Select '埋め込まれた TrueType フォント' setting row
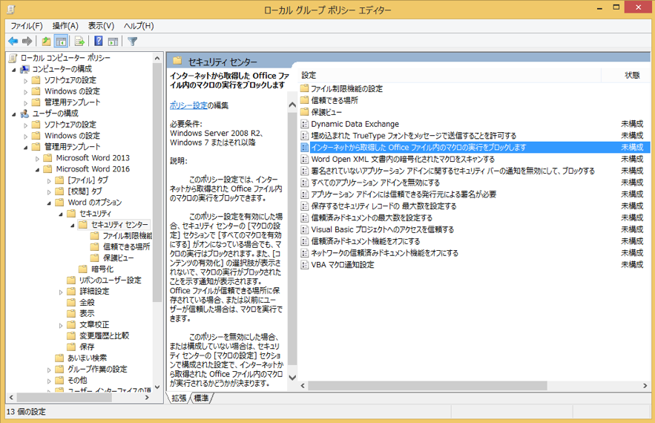This screenshot has width=655, height=423. (x=475, y=136)
